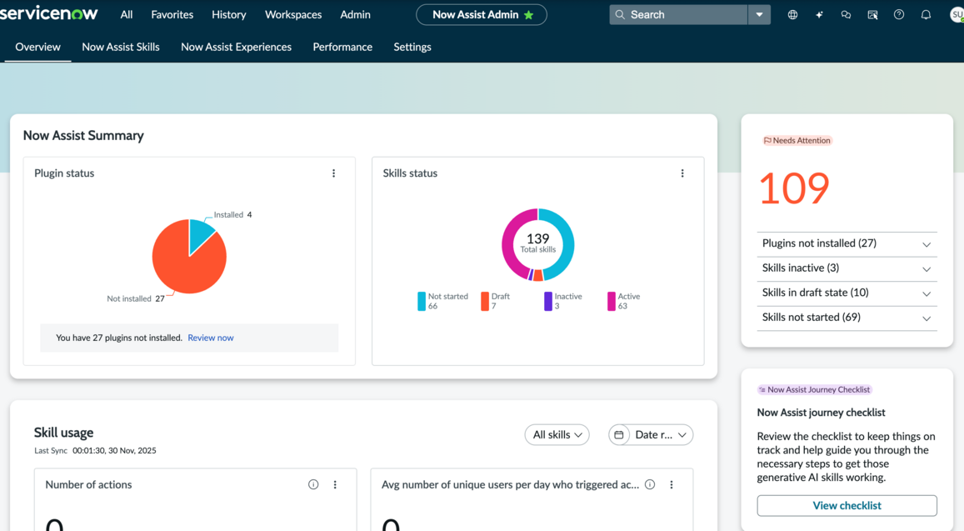This screenshot has width=964, height=531.
Task: Click the ServiceNow logo
Action: click(48, 13)
